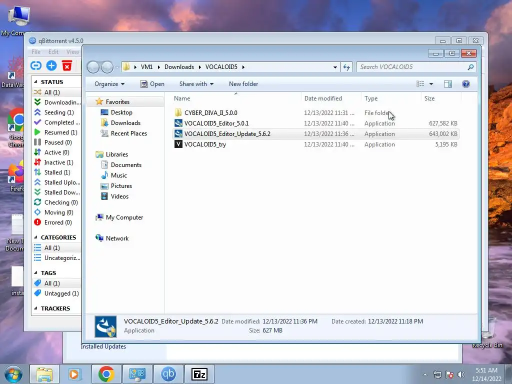Viewport: 512px width, 384px height.
Task: Expand the address bar history dropdown
Action: (335, 67)
